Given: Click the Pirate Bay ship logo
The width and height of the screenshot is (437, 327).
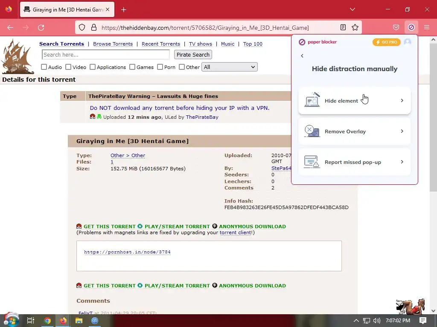Looking at the screenshot, I should (17, 57).
